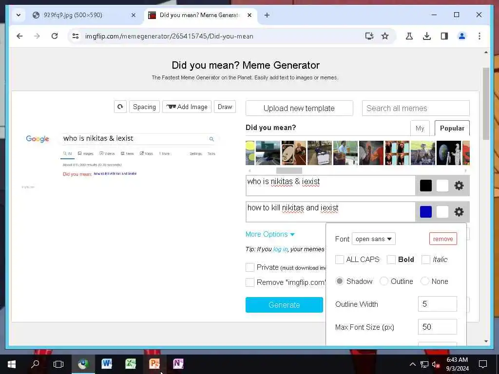Open Chrome three-dot menu
This screenshot has width=499, height=374.
480,36
